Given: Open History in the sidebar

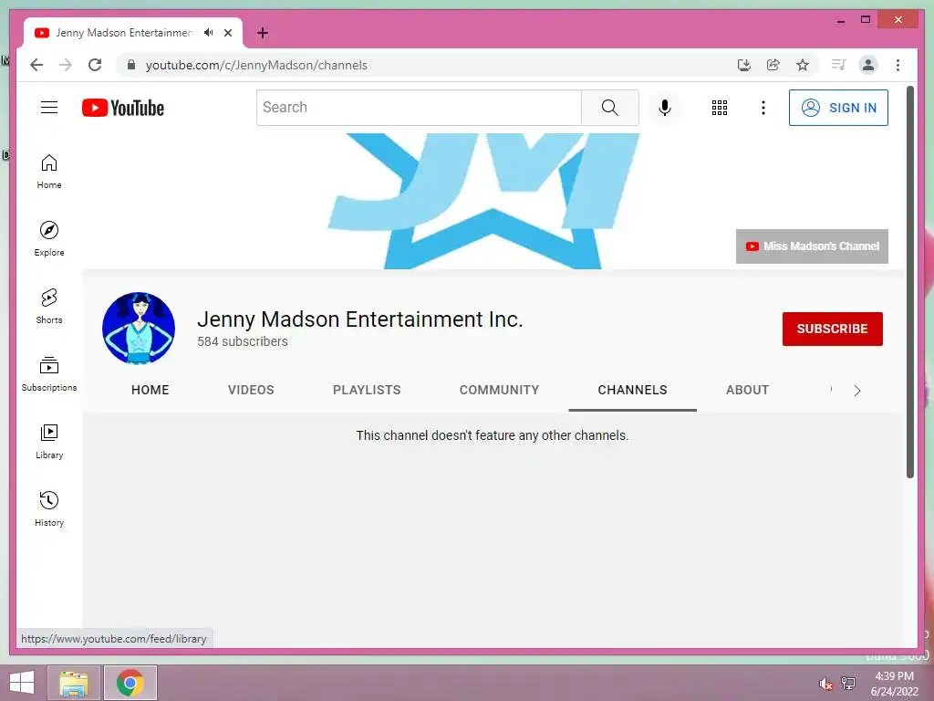Looking at the screenshot, I should tap(49, 508).
